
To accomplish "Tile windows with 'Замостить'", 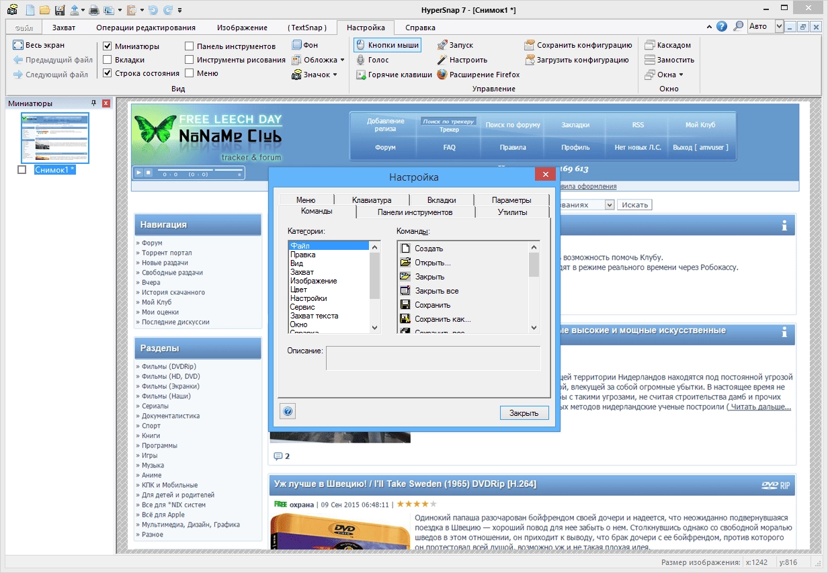I will tap(669, 60).
